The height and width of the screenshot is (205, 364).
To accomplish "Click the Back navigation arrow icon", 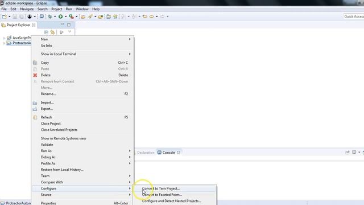I will (151, 17).
